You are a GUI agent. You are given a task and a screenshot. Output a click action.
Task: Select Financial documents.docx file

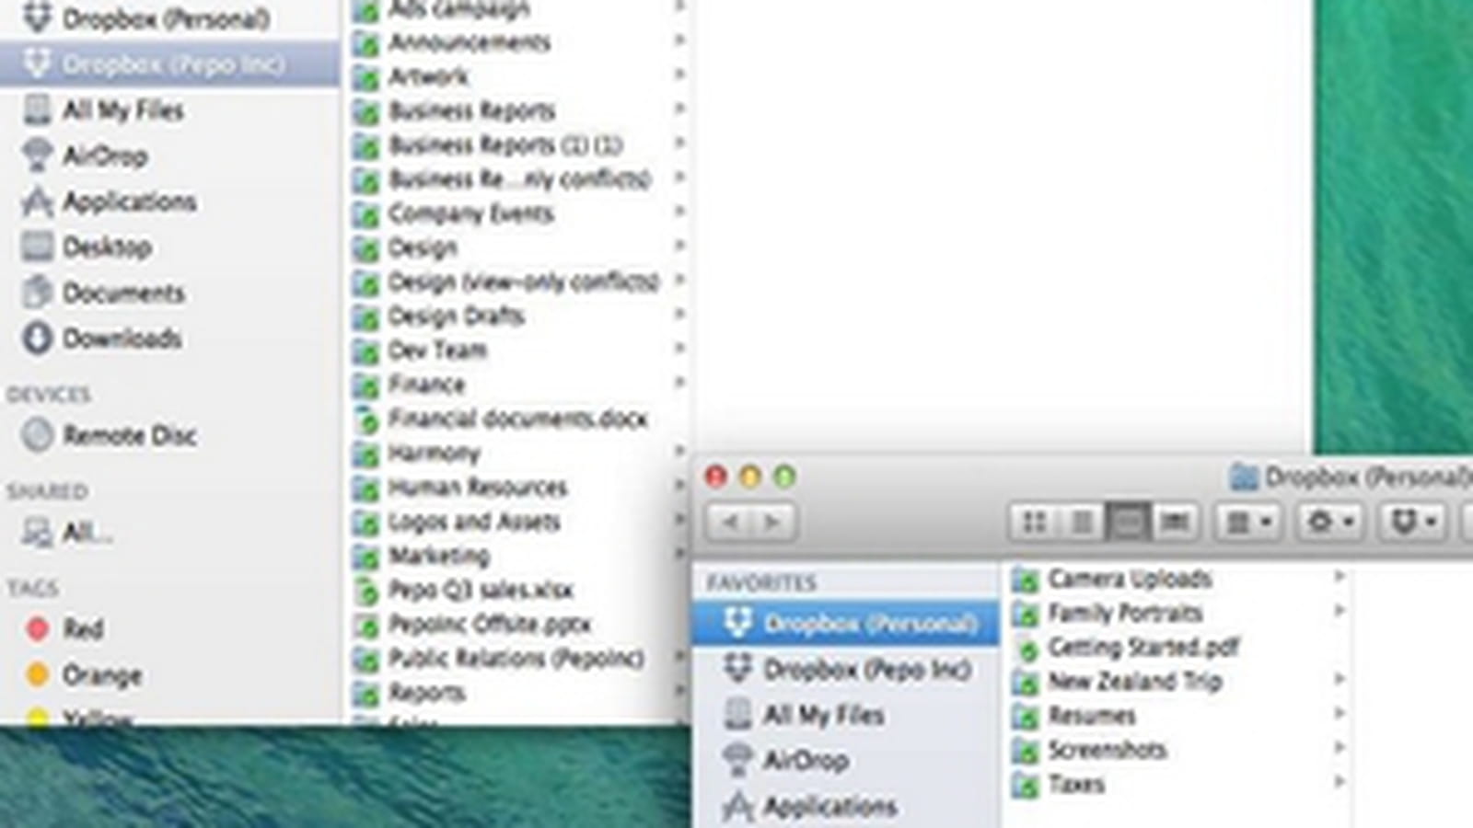pos(502,419)
